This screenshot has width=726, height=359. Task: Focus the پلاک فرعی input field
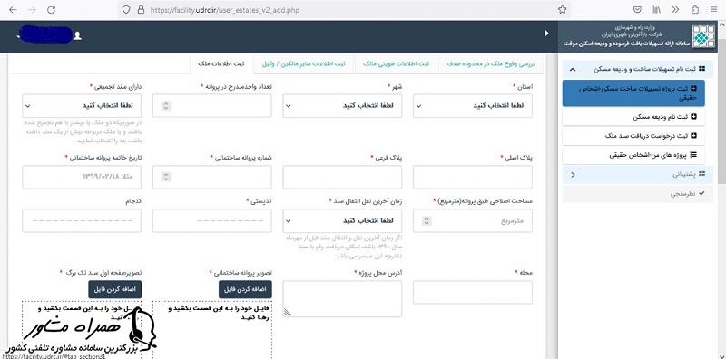click(342, 177)
